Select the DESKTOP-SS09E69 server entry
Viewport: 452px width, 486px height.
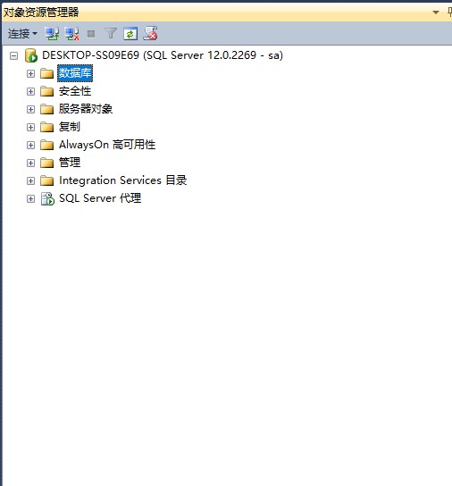coord(163,55)
